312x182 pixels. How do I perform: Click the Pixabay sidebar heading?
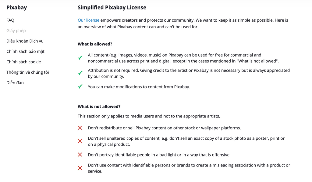[x=16, y=8]
